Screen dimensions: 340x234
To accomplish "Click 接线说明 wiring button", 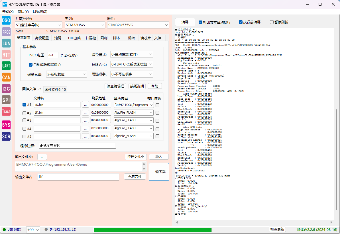I will coord(137,86).
